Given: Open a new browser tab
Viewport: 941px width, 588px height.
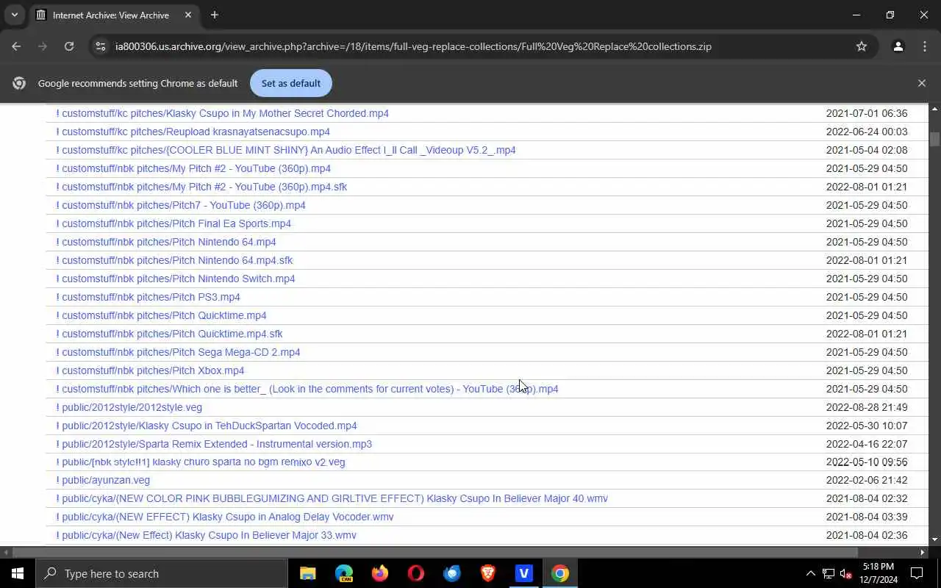Looking at the screenshot, I should 215,15.
